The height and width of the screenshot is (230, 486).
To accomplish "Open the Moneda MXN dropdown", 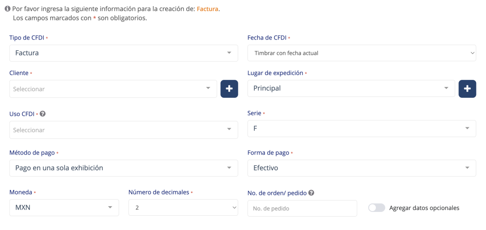I will [64, 208].
